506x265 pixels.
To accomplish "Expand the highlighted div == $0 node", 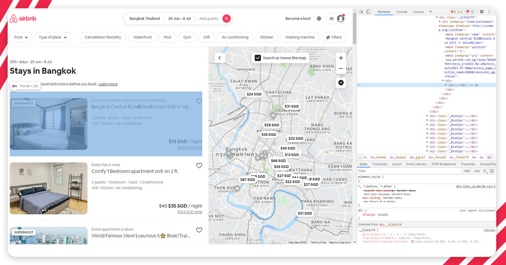I will pos(446,85).
